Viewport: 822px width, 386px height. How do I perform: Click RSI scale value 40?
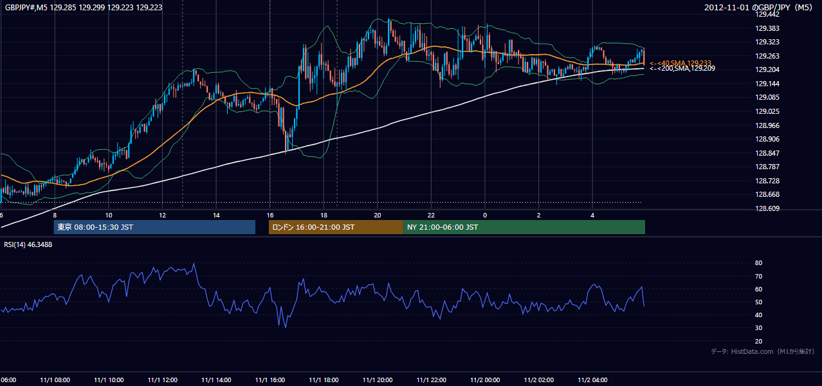(x=758, y=315)
